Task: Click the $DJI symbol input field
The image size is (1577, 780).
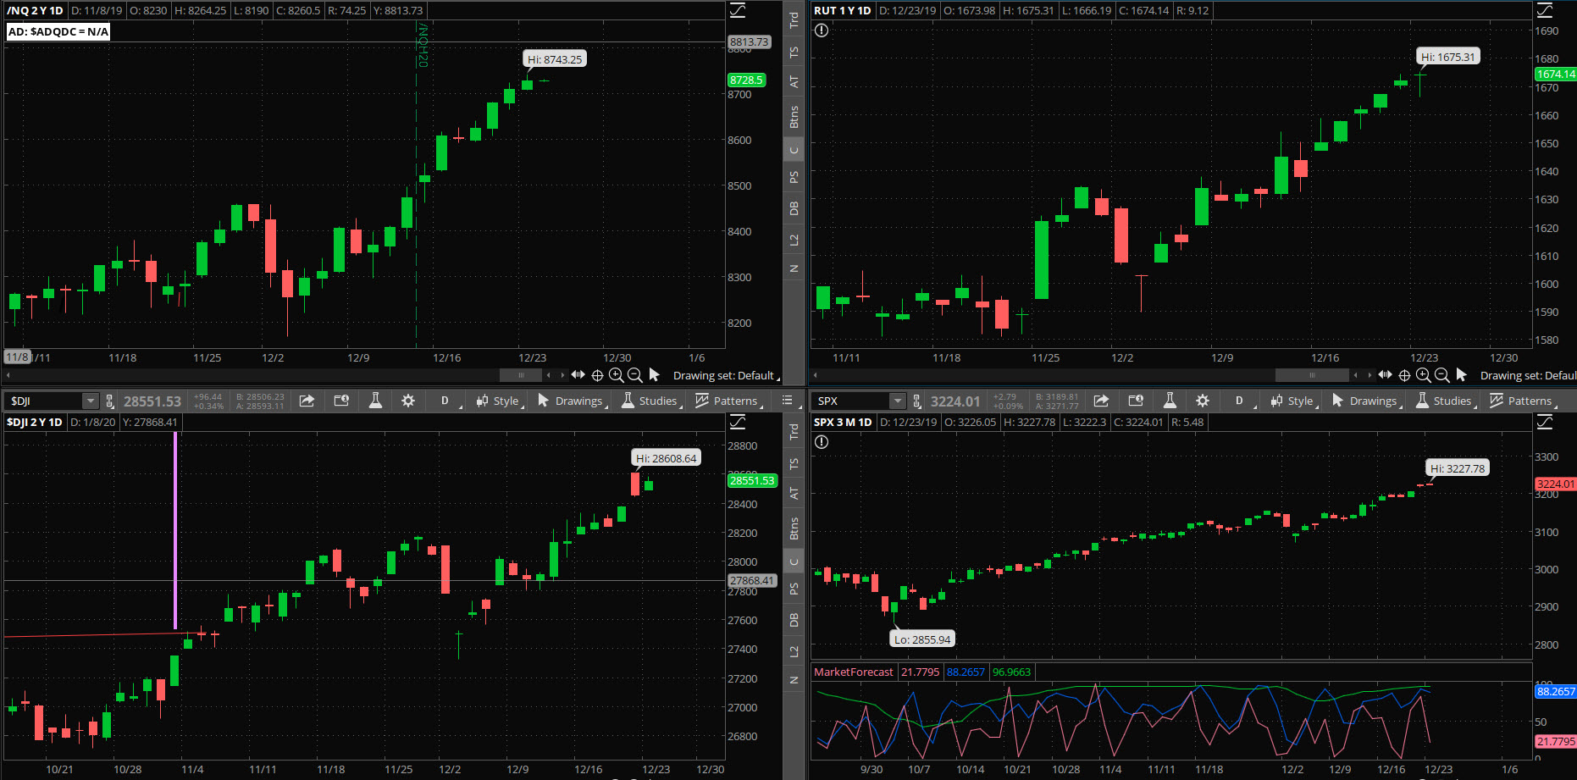Action: (44, 401)
